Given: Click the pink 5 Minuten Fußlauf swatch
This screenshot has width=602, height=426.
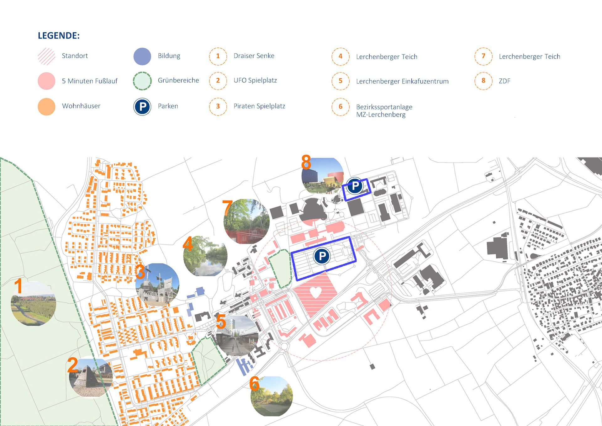Looking at the screenshot, I should pyautogui.click(x=46, y=81).
